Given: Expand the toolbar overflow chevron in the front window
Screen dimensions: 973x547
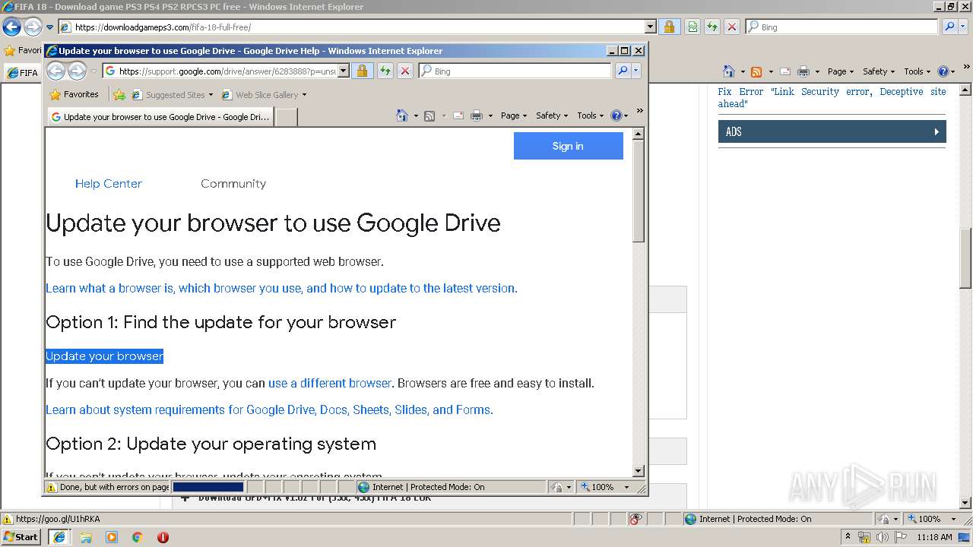Looking at the screenshot, I should pos(639,111).
